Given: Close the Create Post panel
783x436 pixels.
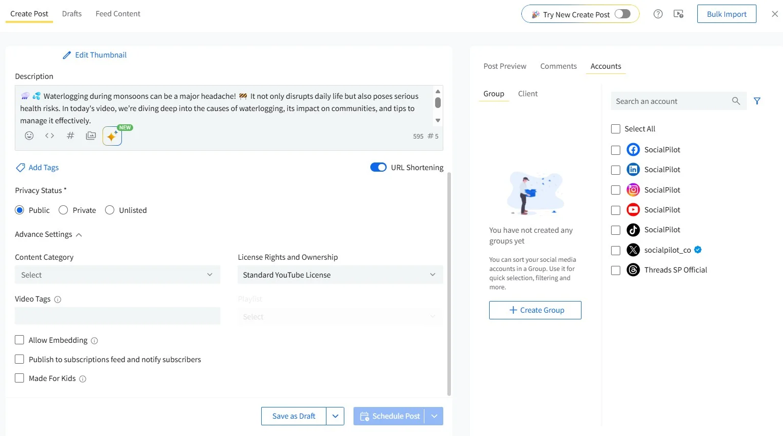Looking at the screenshot, I should [x=775, y=14].
